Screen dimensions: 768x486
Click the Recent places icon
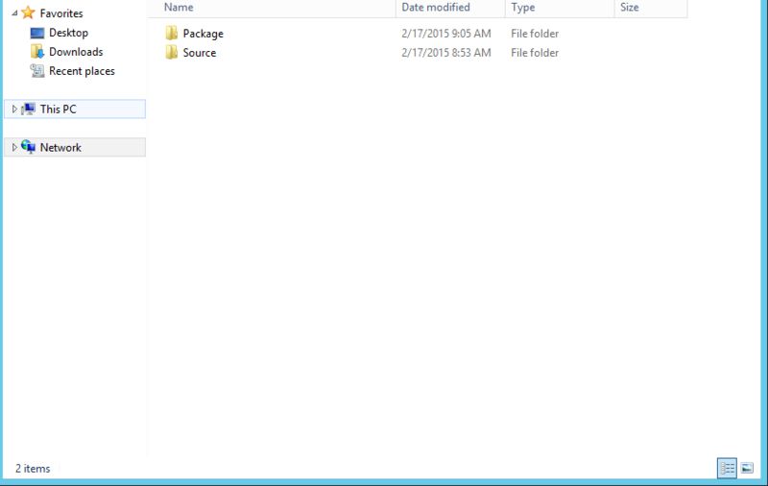pyautogui.click(x=37, y=71)
